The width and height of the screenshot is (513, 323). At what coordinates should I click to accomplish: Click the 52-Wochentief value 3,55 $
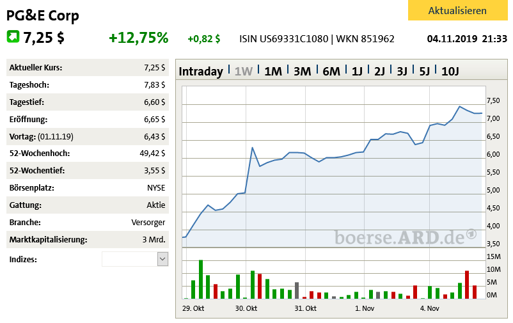154,171
